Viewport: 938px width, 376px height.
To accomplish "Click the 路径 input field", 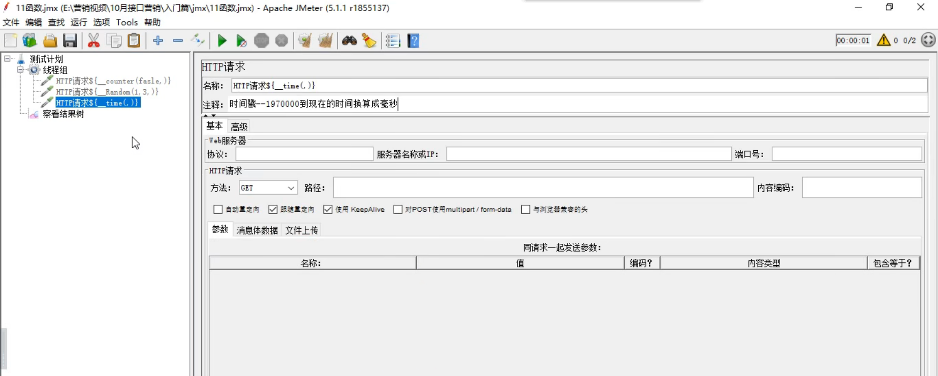I will (543, 188).
